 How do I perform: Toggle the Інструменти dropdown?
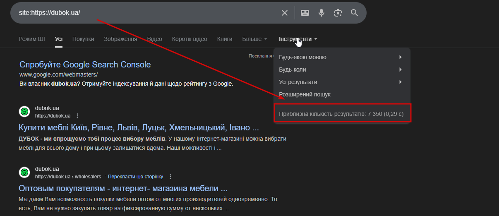298,39
